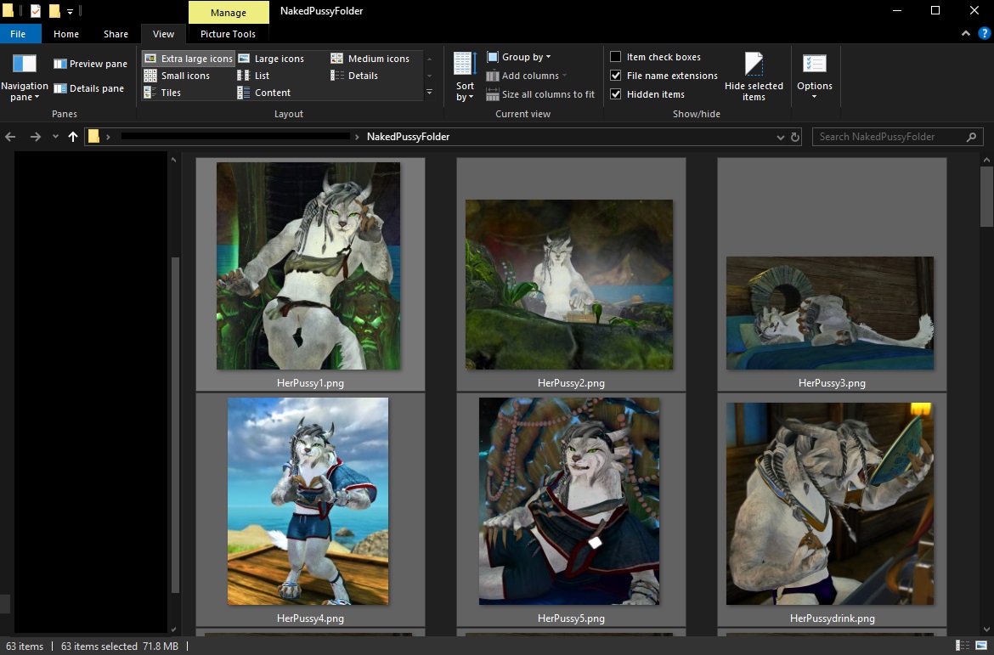Toggle the Preview pane
994x655 pixels.
coord(90,64)
